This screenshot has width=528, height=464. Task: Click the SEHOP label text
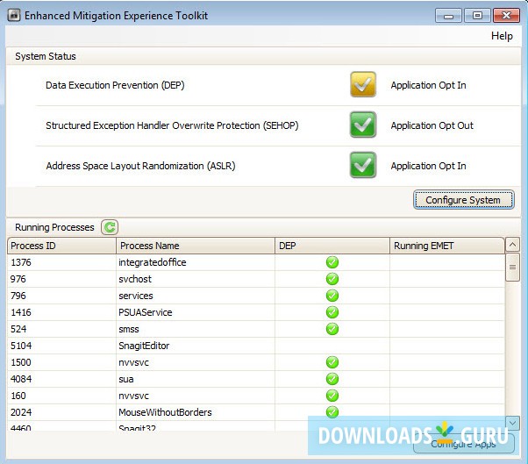[x=172, y=125]
